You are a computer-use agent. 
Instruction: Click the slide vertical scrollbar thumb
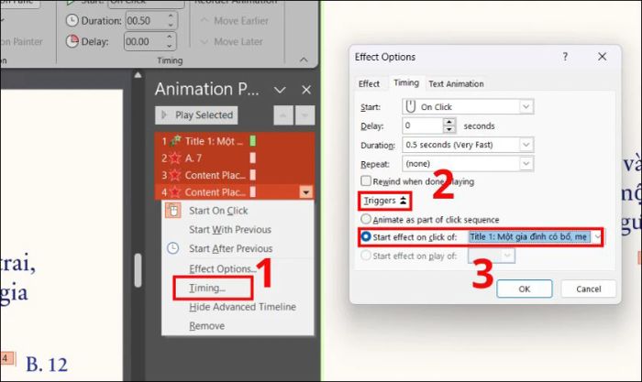[x=138, y=270]
